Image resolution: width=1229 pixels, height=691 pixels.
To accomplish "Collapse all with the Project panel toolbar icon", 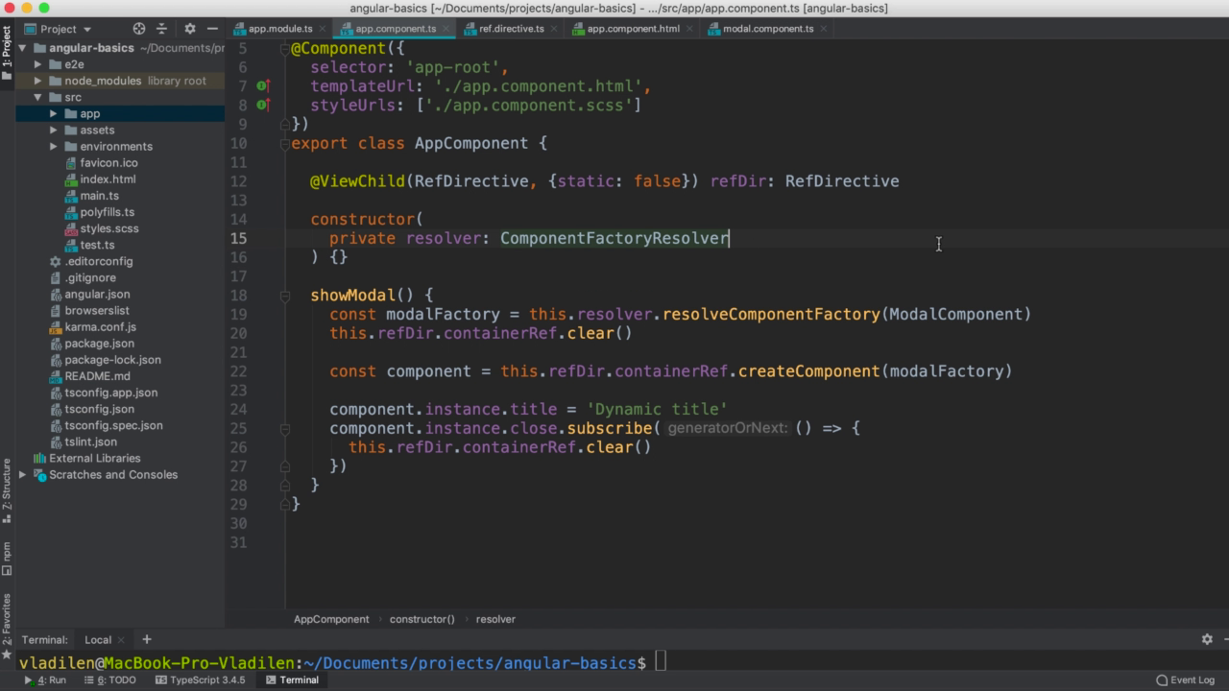I will 161,29.
